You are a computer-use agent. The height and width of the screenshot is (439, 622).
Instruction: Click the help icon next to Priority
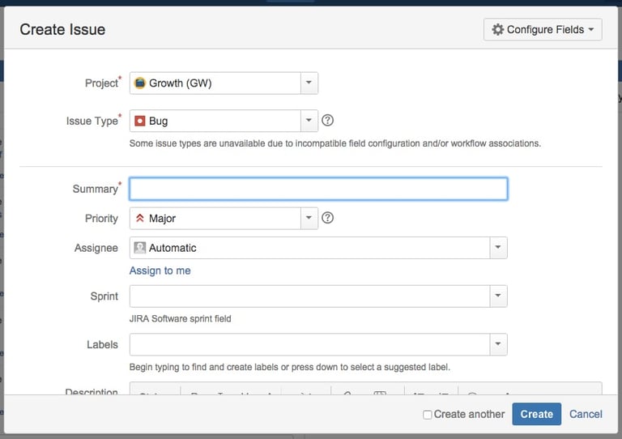[x=328, y=218]
